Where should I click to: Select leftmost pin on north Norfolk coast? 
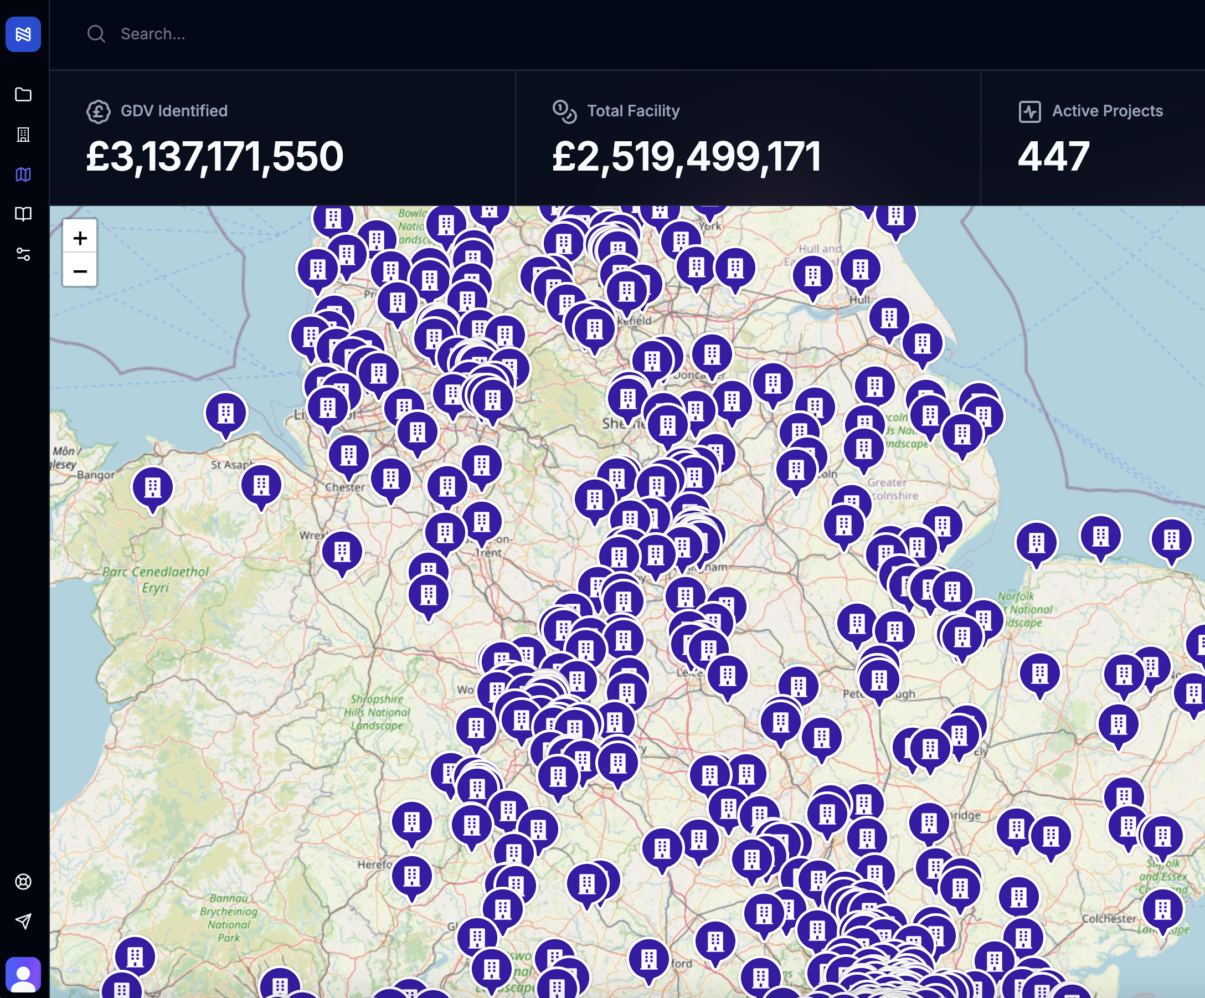click(x=1036, y=544)
